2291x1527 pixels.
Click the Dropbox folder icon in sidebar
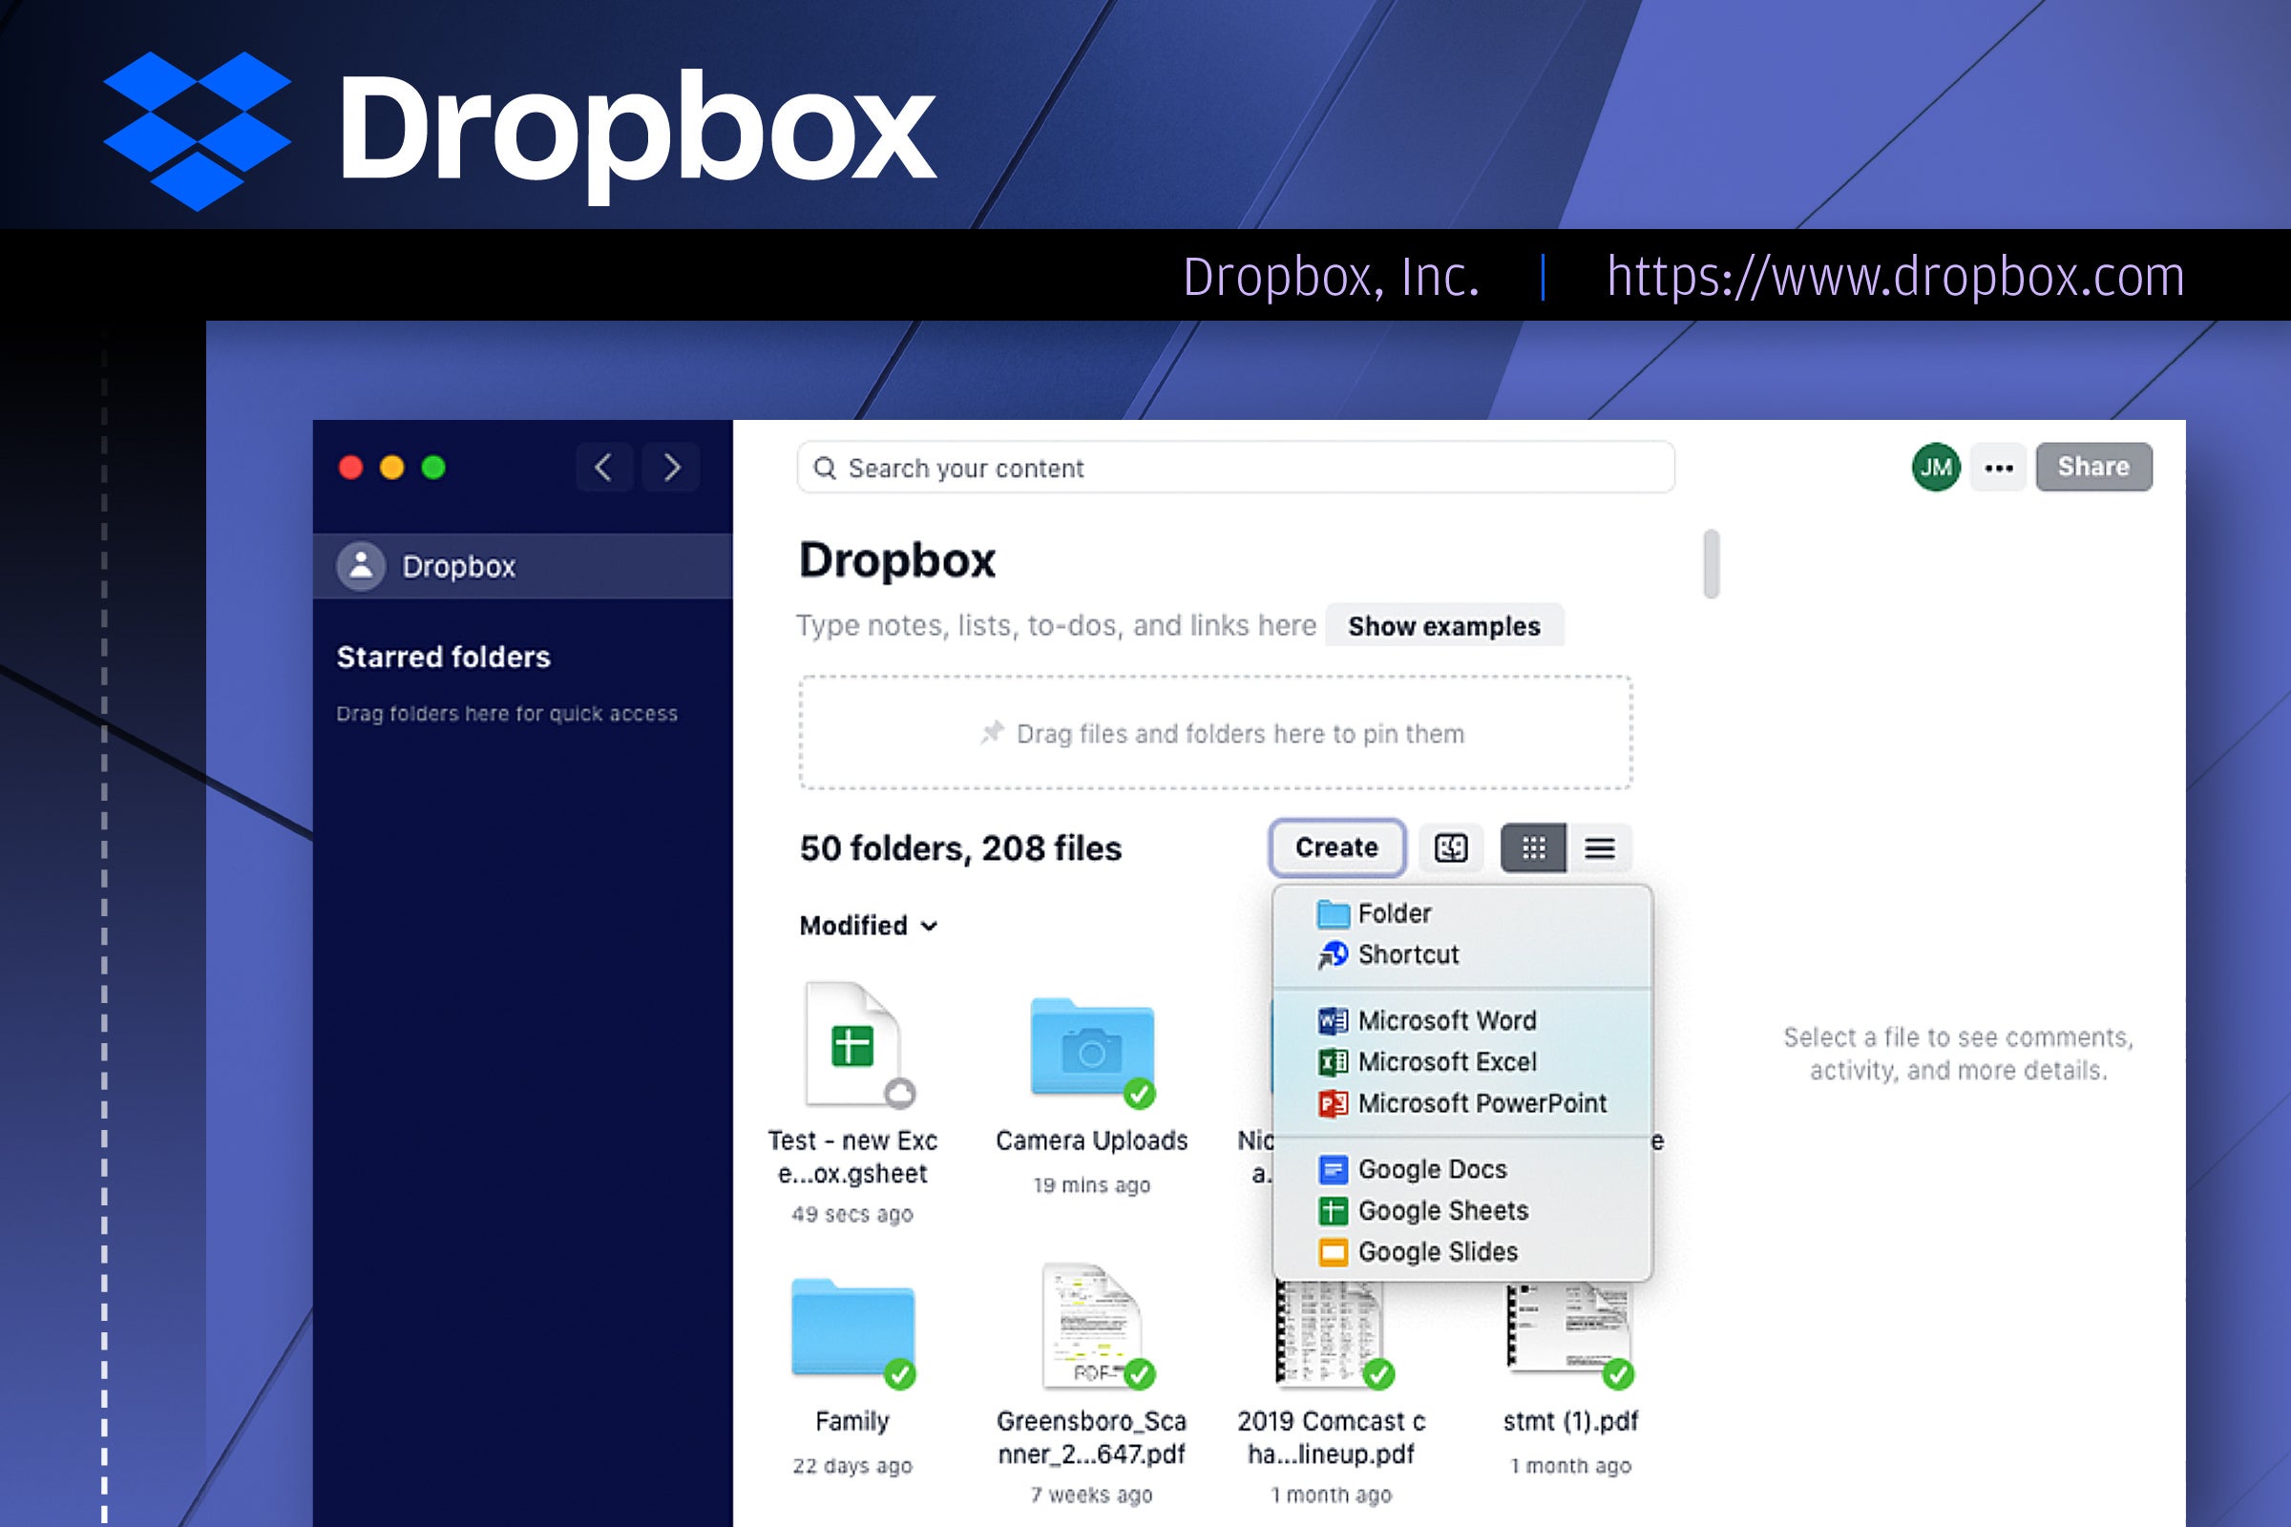point(363,568)
